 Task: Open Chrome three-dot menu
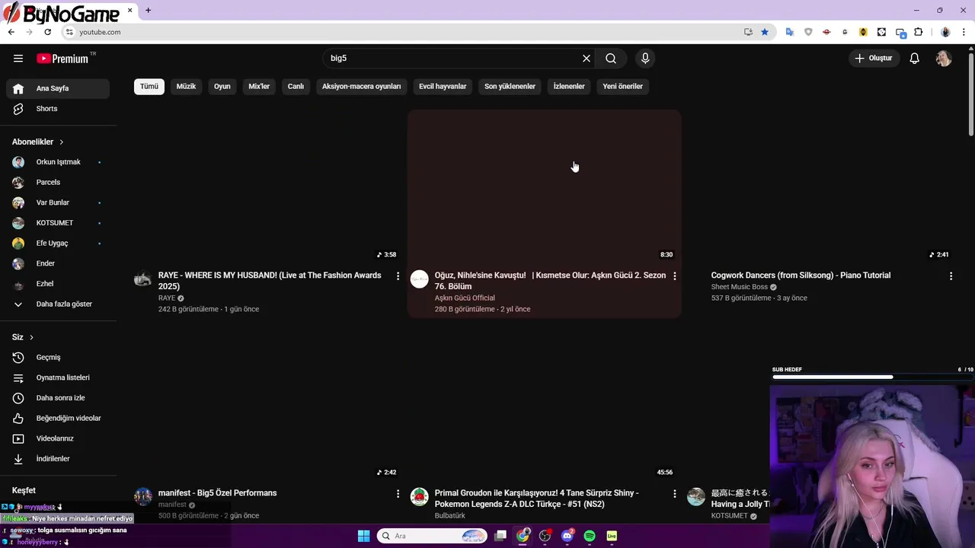coord(964,32)
